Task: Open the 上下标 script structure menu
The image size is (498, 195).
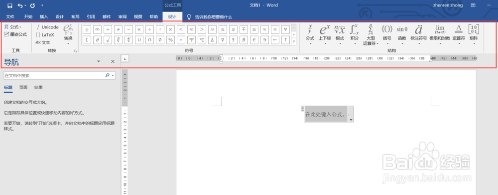Action: [x=325, y=34]
